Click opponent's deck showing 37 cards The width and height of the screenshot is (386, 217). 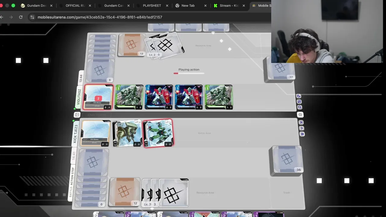[279, 69]
